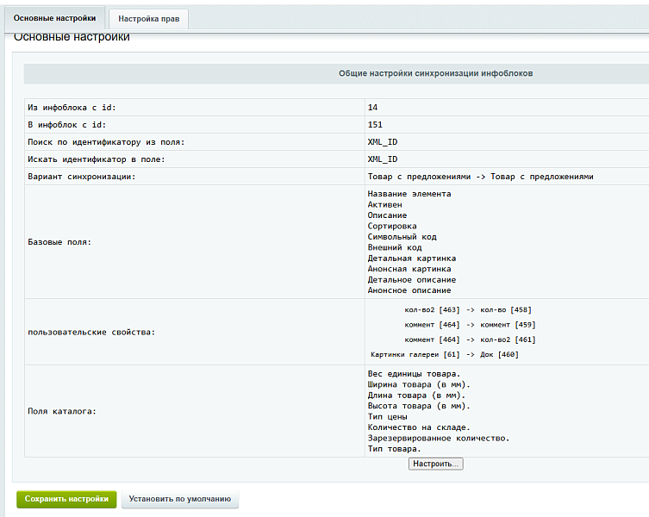Click the Вес единицы товара catalog field
This screenshot has height=517, width=649.
point(414,374)
